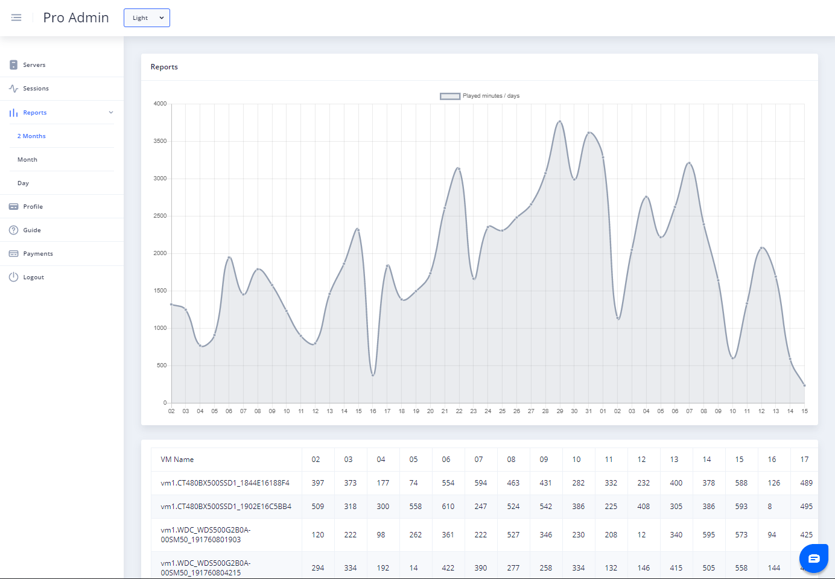Click the Payments credit card icon

(x=13, y=253)
